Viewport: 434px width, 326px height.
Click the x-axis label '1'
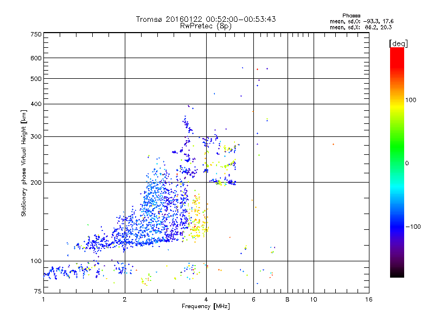click(x=43, y=299)
